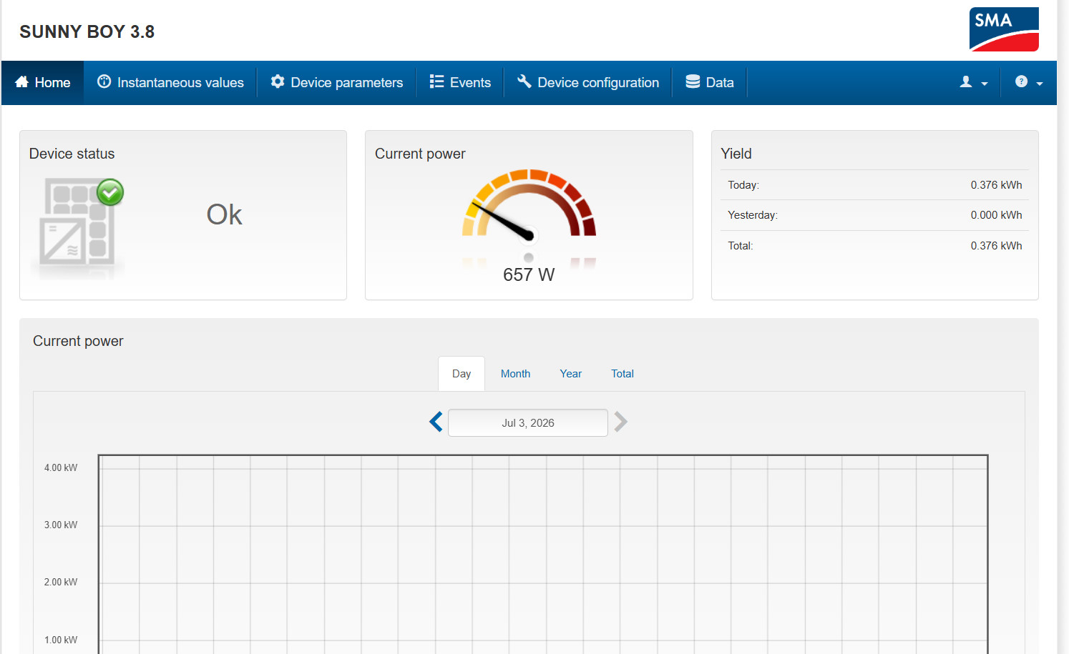Click the 4.00 kW axis label
The width and height of the screenshot is (1069, 654).
[61, 467]
